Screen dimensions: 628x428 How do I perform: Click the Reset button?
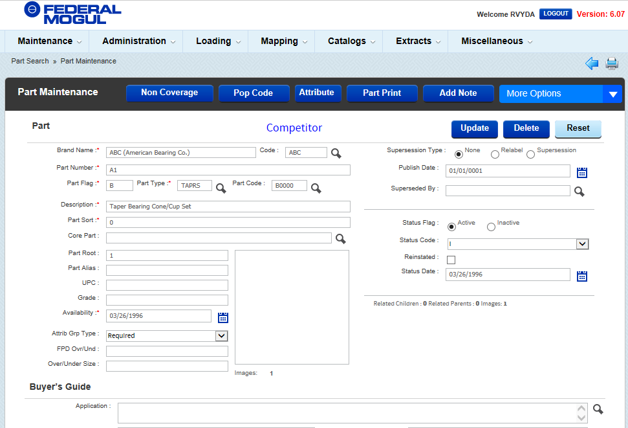pos(578,129)
